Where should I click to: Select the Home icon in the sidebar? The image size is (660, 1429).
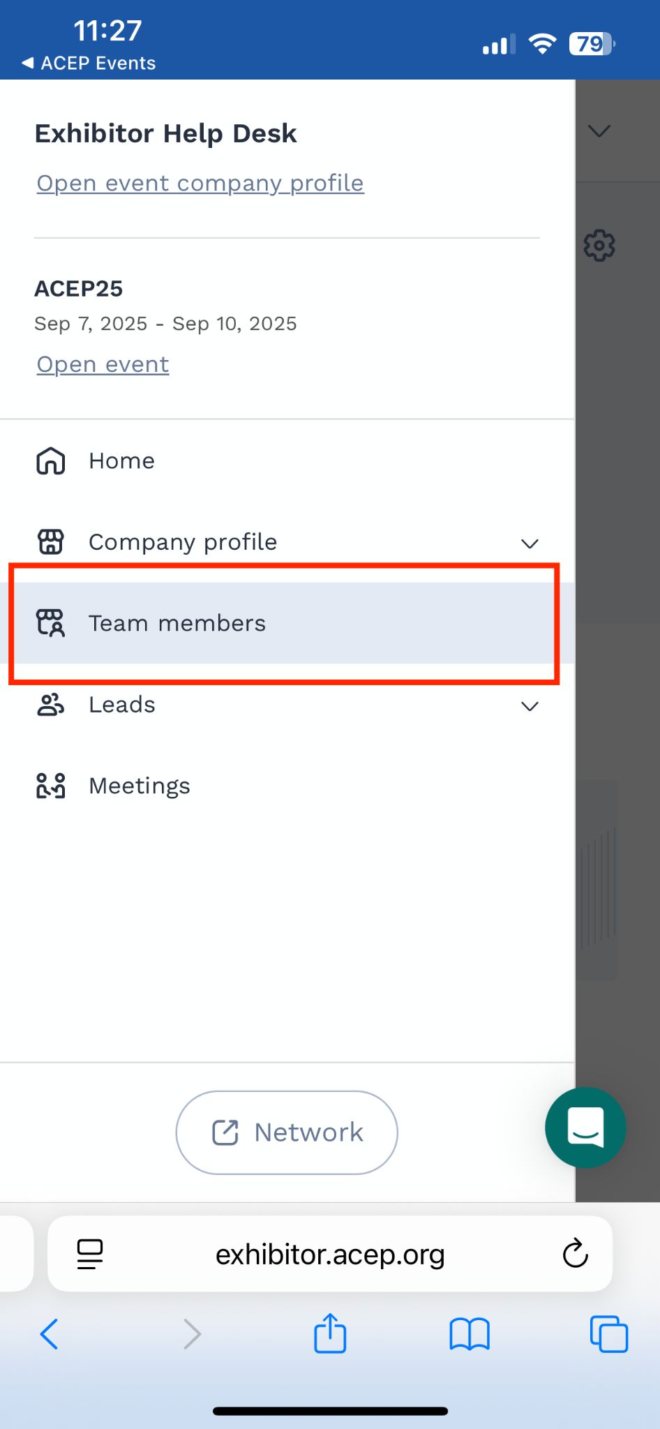(50, 461)
